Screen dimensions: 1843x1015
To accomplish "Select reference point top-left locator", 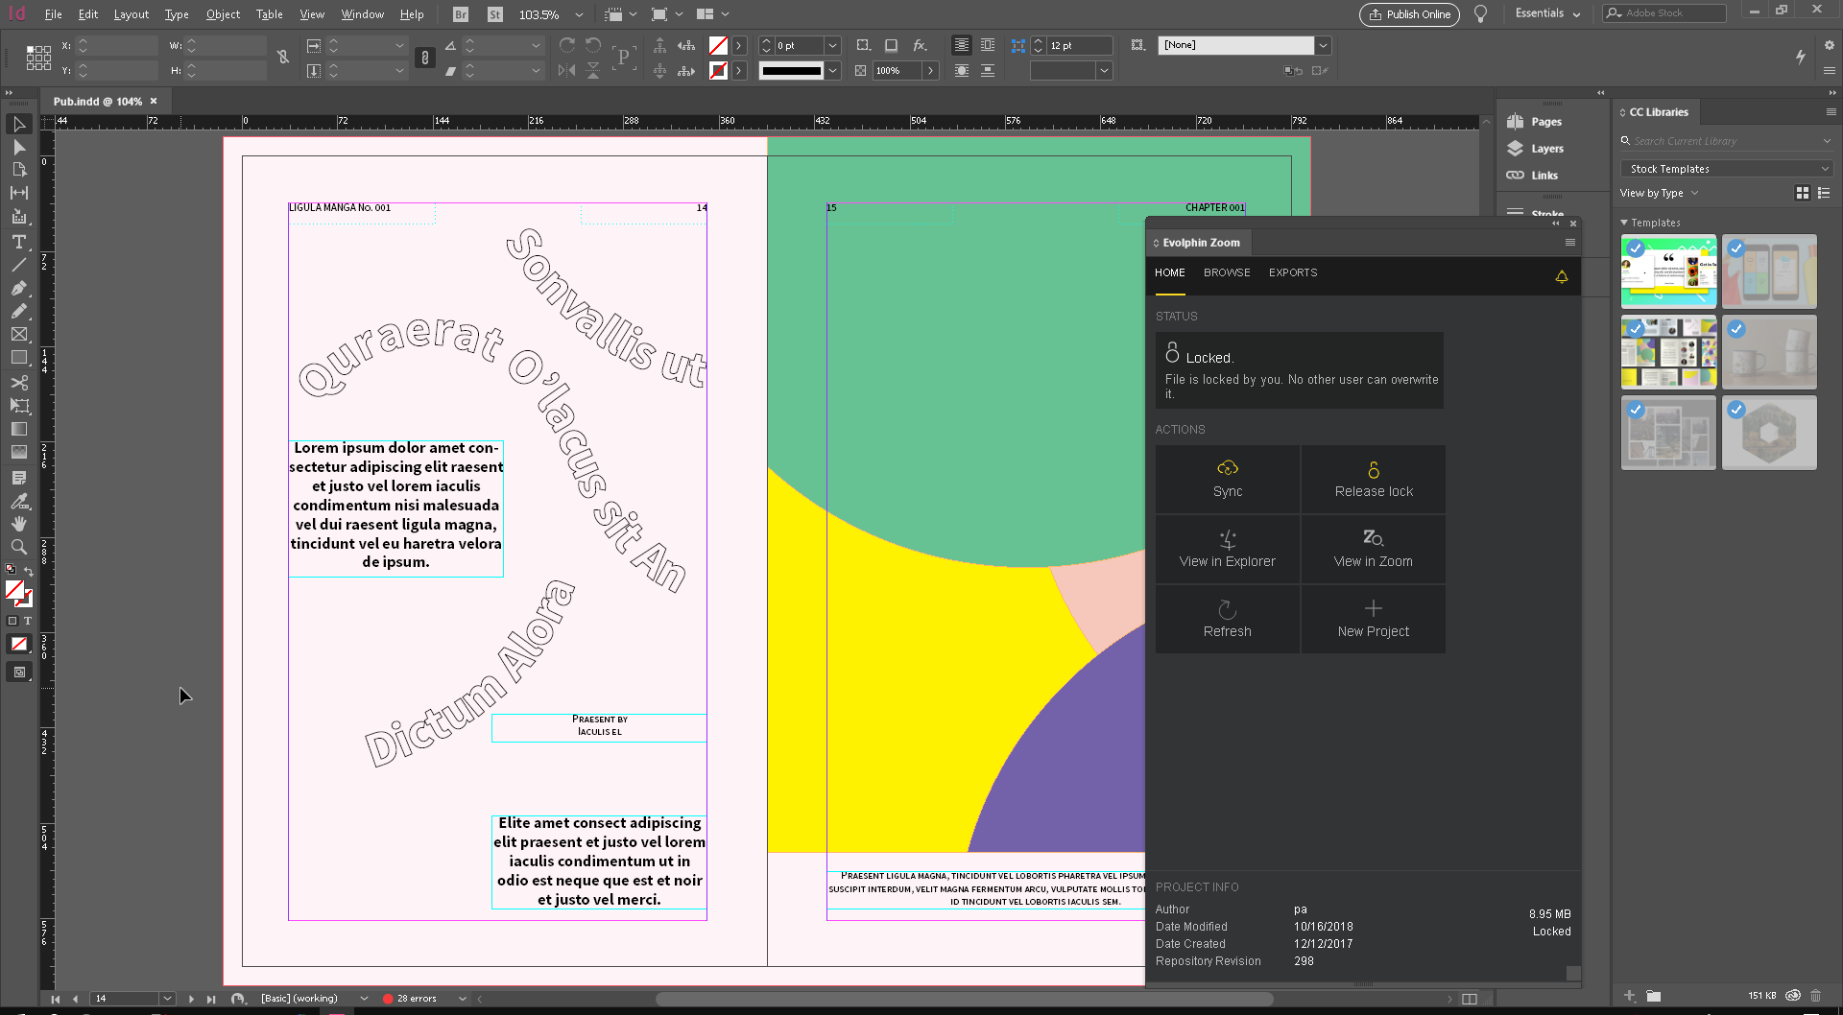I will click(30, 48).
